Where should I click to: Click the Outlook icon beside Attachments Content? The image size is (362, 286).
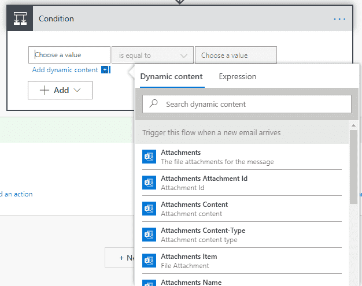[x=149, y=209]
